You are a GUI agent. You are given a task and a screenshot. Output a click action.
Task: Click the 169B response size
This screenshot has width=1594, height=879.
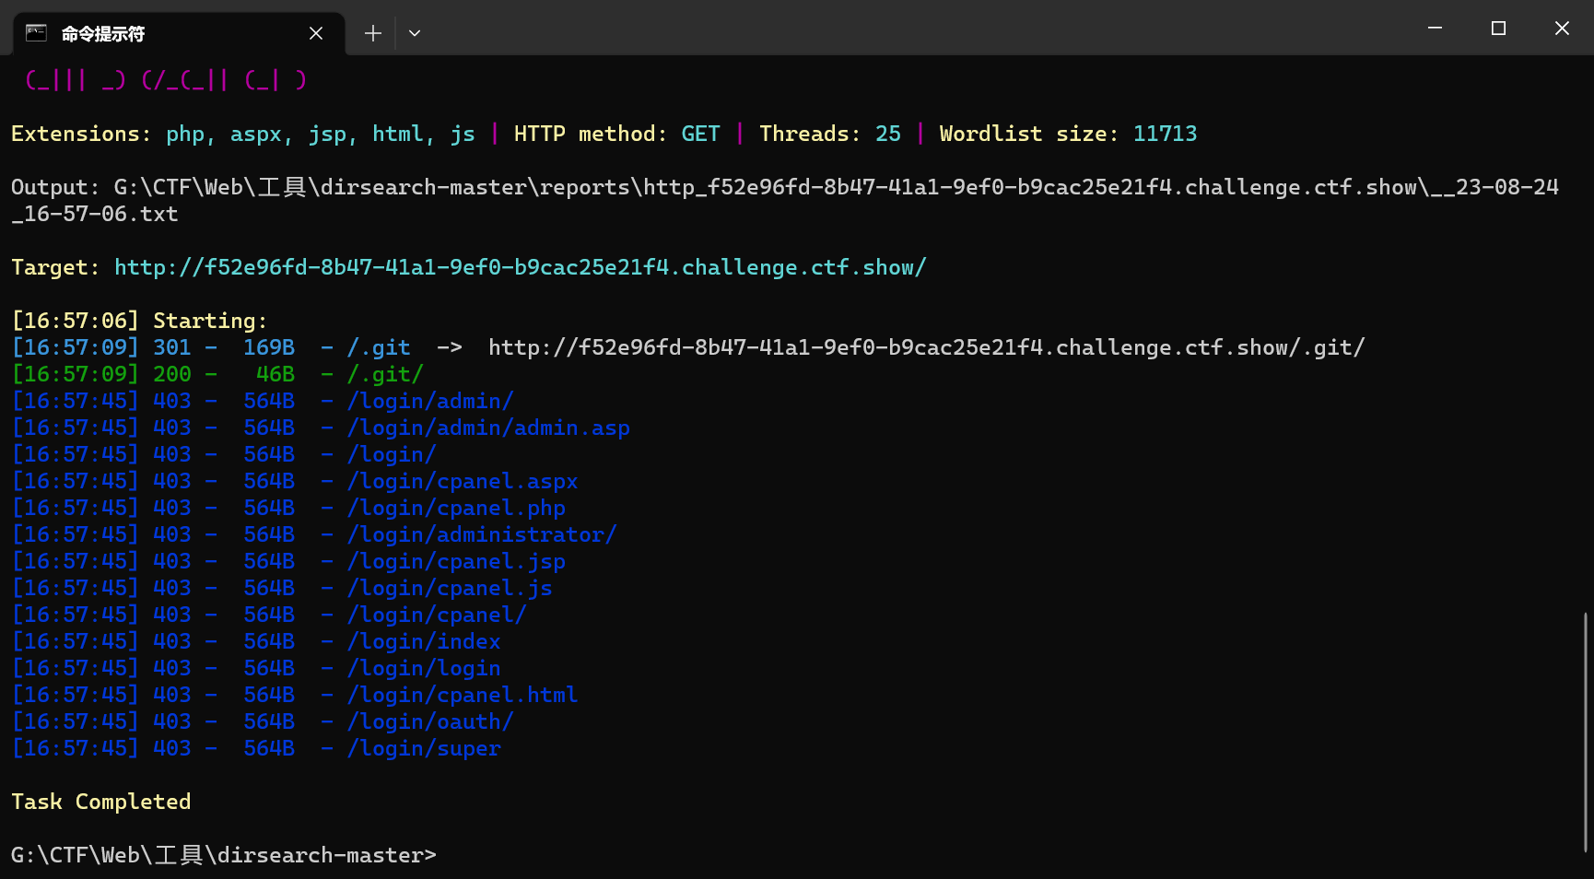coord(269,347)
